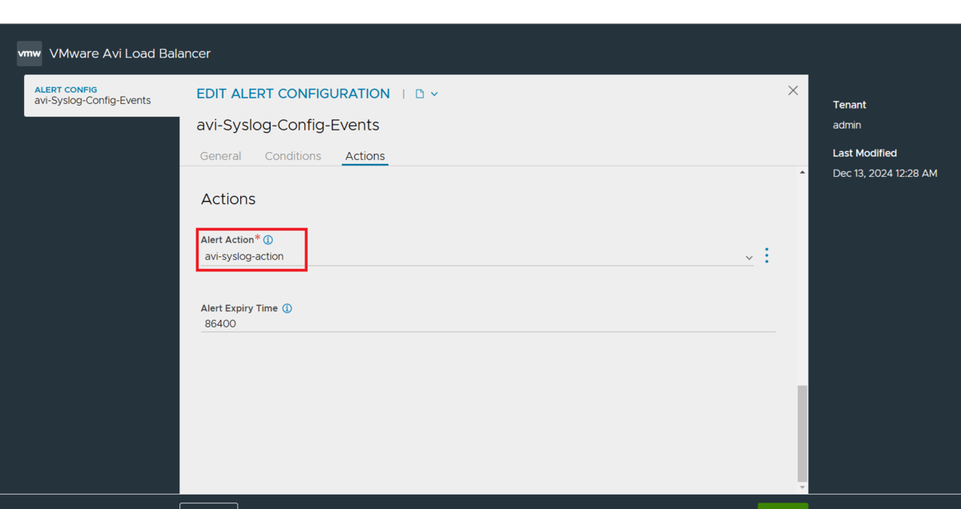Click the scroll-down arrow of the dialog scrollbar
Screen dimensions: 961x509
tap(803, 487)
